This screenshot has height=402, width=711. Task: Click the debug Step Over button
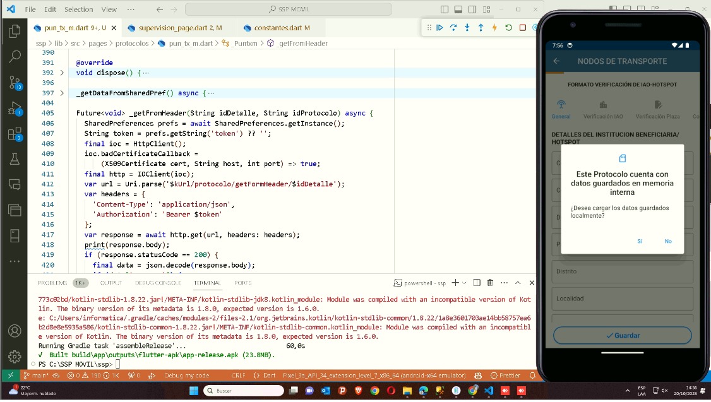(x=453, y=28)
